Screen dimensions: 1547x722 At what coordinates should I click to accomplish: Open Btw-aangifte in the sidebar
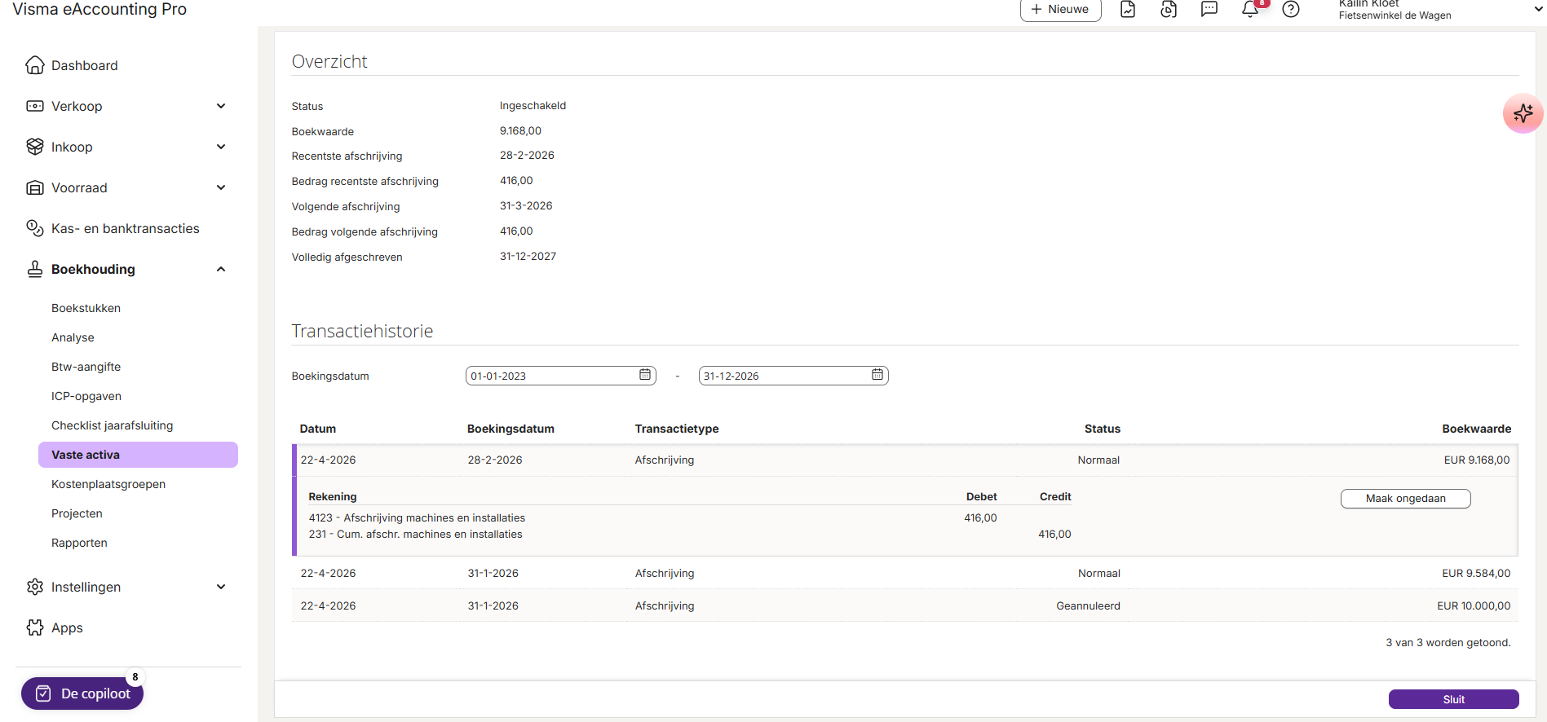point(86,367)
